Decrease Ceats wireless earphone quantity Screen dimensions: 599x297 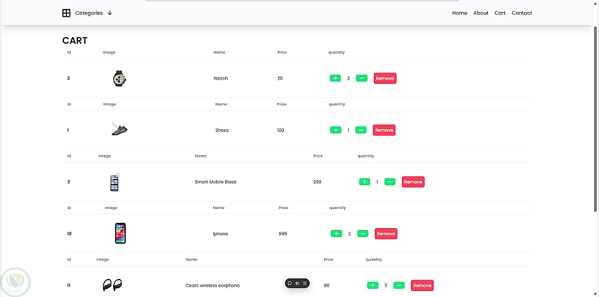[399, 286]
